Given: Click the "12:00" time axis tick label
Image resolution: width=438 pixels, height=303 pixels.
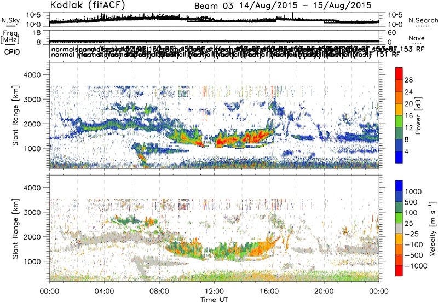Looking at the screenshot, I should coord(214,292).
